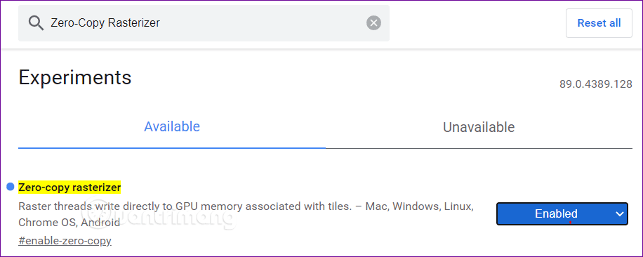Screen dimensions: 643x257
Task: Click the blue dot beside Zero-copy rasterizer
Action: click(11, 187)
